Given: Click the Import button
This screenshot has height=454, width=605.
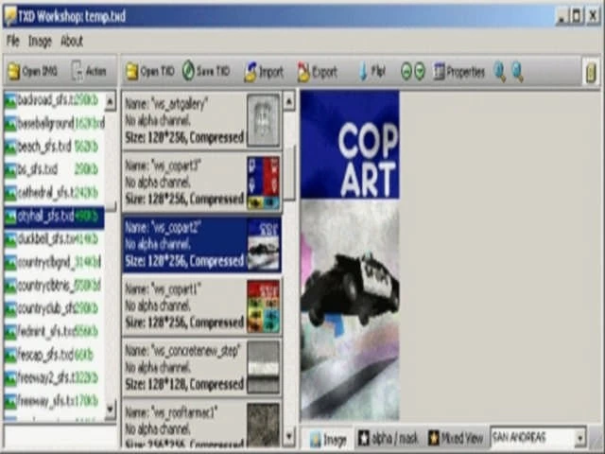Looking at the screenshot, I should [265, 72].
